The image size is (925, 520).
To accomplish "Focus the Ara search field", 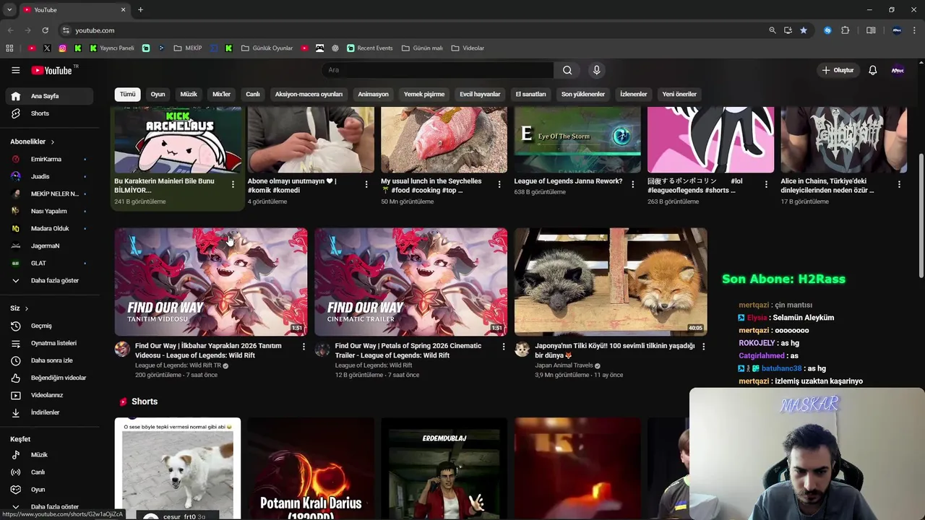I will point(437,70).
